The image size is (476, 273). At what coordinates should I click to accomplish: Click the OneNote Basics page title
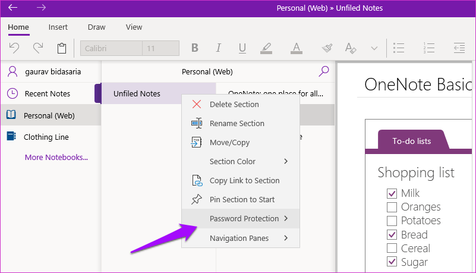coord(418,84)
